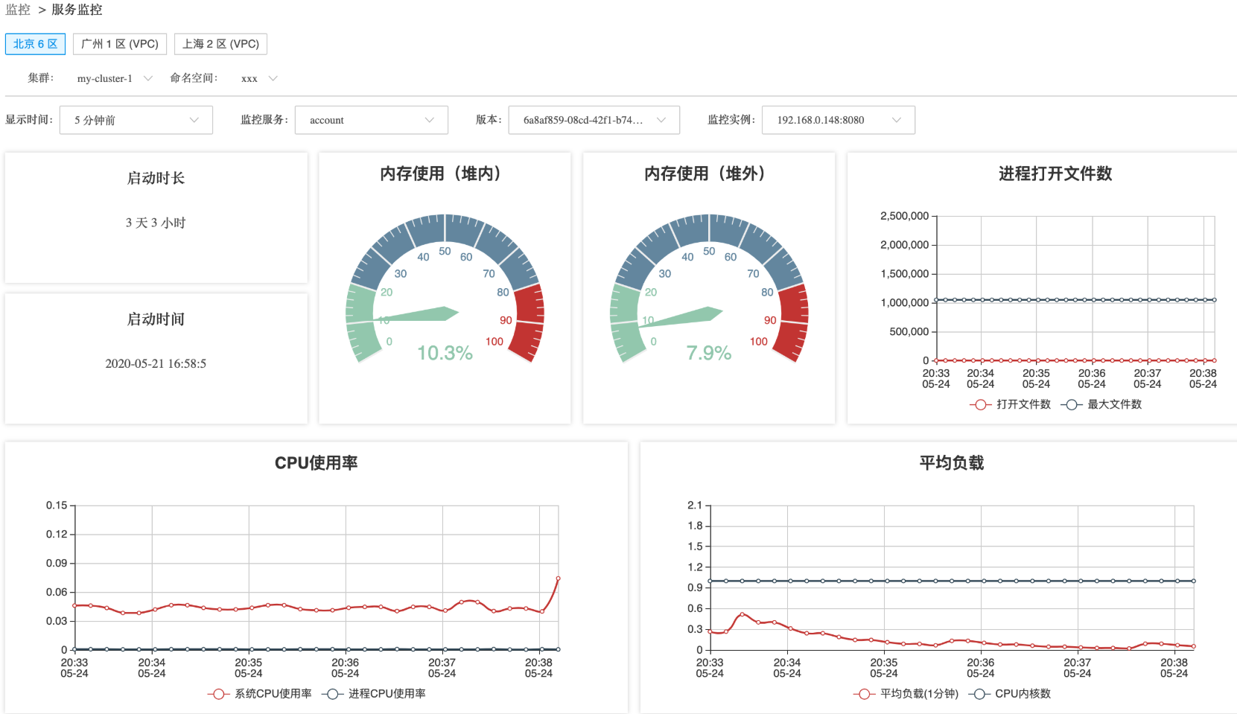Click the 内存使用（堆内）panel title

coord(445,173)
